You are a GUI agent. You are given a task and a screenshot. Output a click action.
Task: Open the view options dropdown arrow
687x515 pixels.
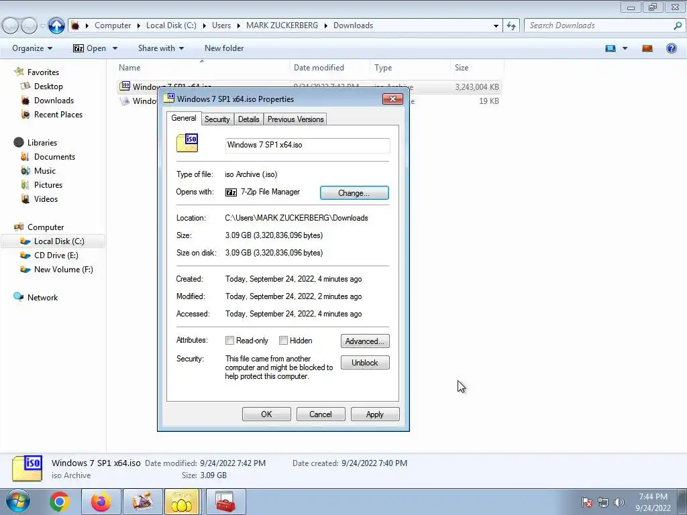click(625, 48)
